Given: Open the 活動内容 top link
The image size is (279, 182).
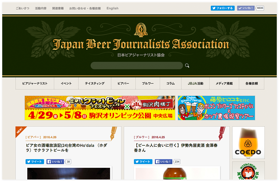Looking at the screenshot, I should click(x=40, y=8).
